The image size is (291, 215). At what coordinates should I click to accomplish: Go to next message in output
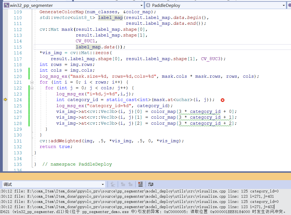point(130,184)
